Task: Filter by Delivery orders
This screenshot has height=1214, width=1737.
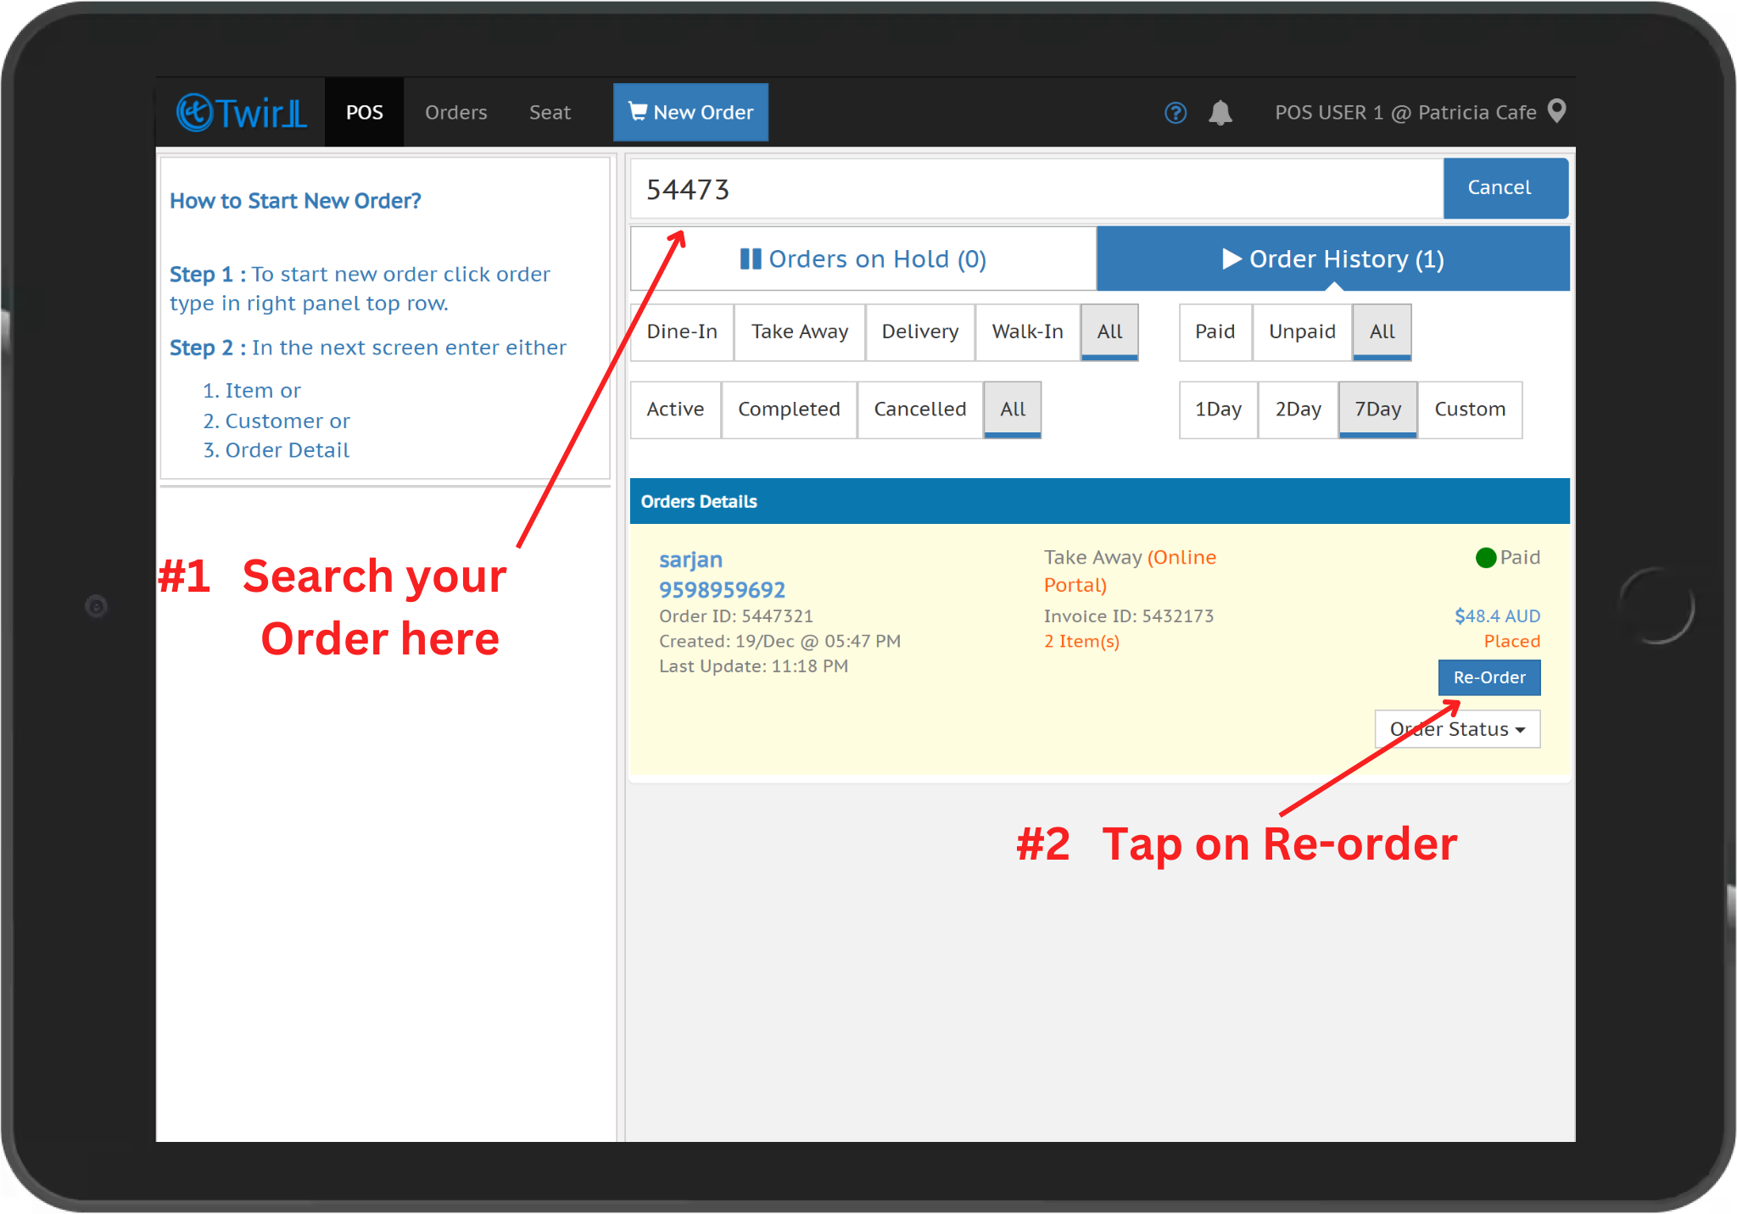Action: (x=920, y=332)
